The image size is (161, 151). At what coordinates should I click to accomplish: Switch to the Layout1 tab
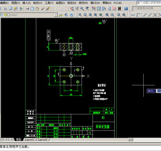(29, 139)
